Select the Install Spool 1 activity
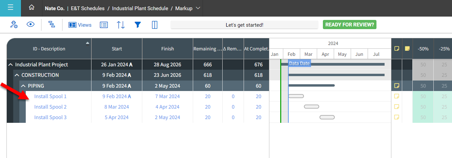Viewport: 452px width, 158px height. (50, 96)
